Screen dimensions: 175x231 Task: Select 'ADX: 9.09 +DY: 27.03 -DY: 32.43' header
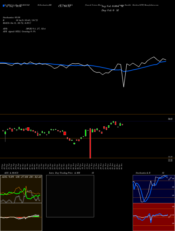[x=21, y=177]
